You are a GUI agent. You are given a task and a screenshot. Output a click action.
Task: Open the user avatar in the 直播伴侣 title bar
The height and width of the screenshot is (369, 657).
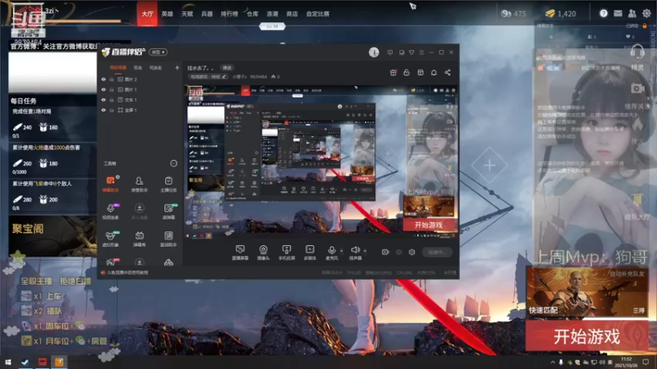pyautogui.click(x=374, y=52)
